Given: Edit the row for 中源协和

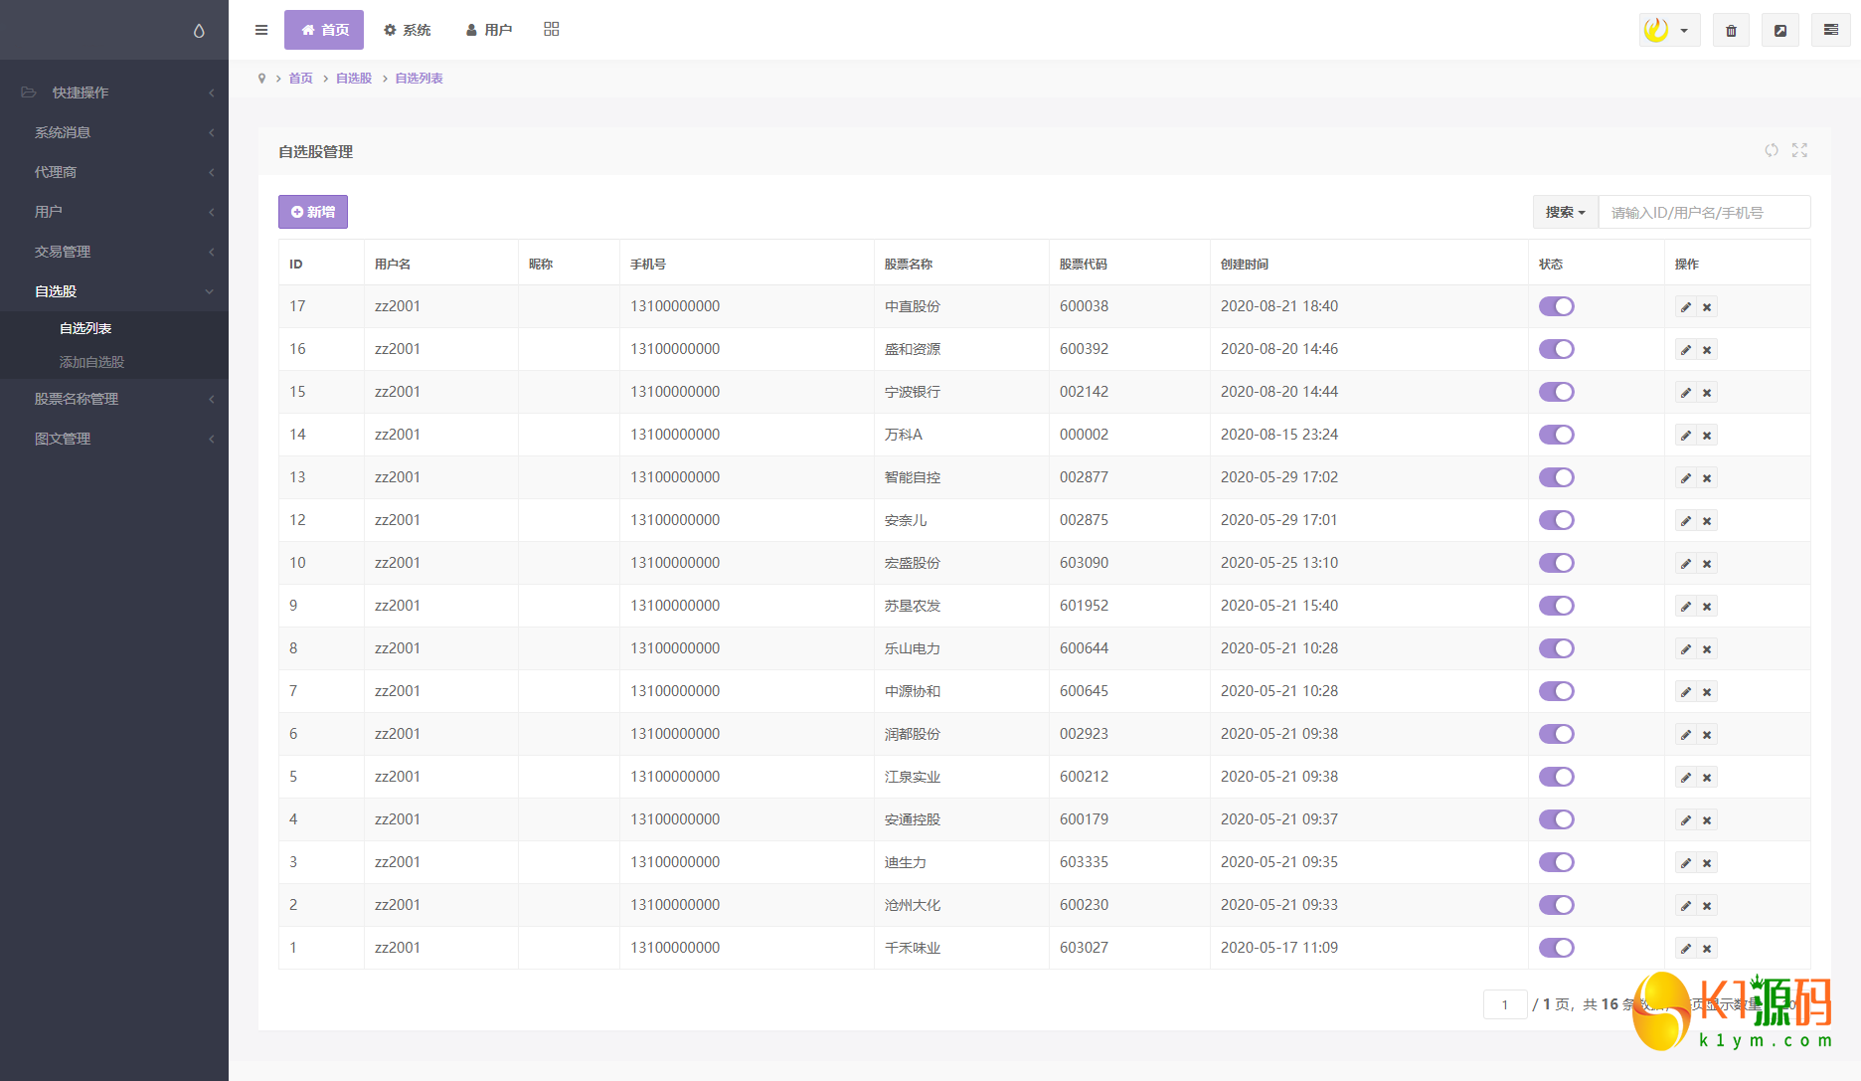Looking at the screenshot, I should 1686,692.
